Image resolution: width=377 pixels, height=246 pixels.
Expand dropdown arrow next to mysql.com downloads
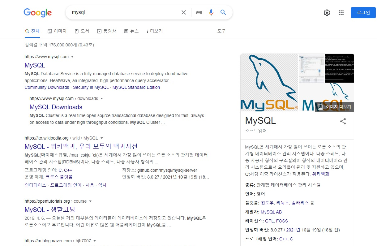(102, 99)
